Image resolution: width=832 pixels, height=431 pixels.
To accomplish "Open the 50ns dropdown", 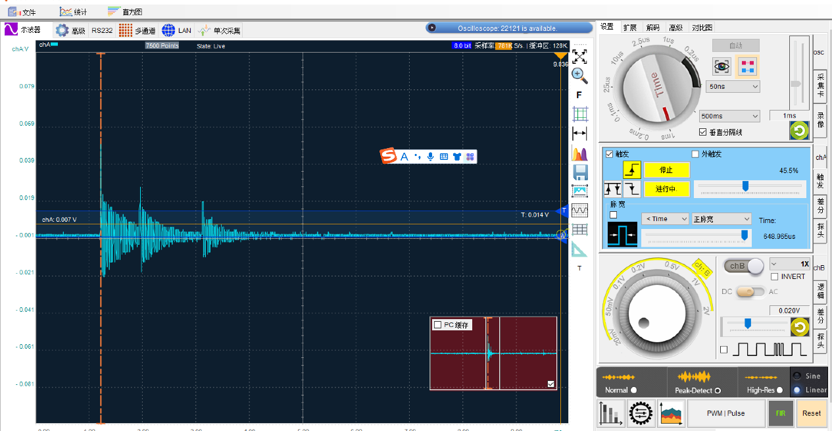I will click(x=733, y=86).
